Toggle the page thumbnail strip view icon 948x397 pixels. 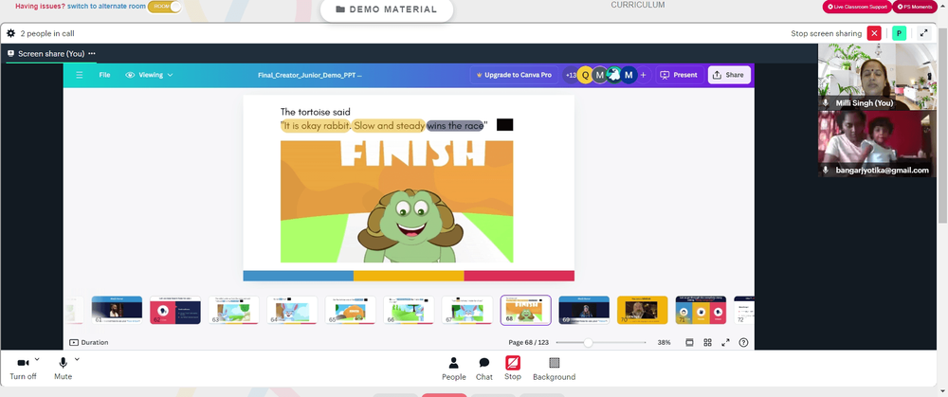(x=689, y=343)
